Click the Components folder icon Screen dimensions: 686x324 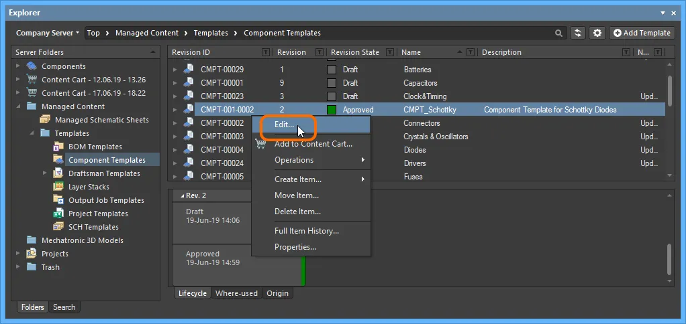(x=32, y=66)
